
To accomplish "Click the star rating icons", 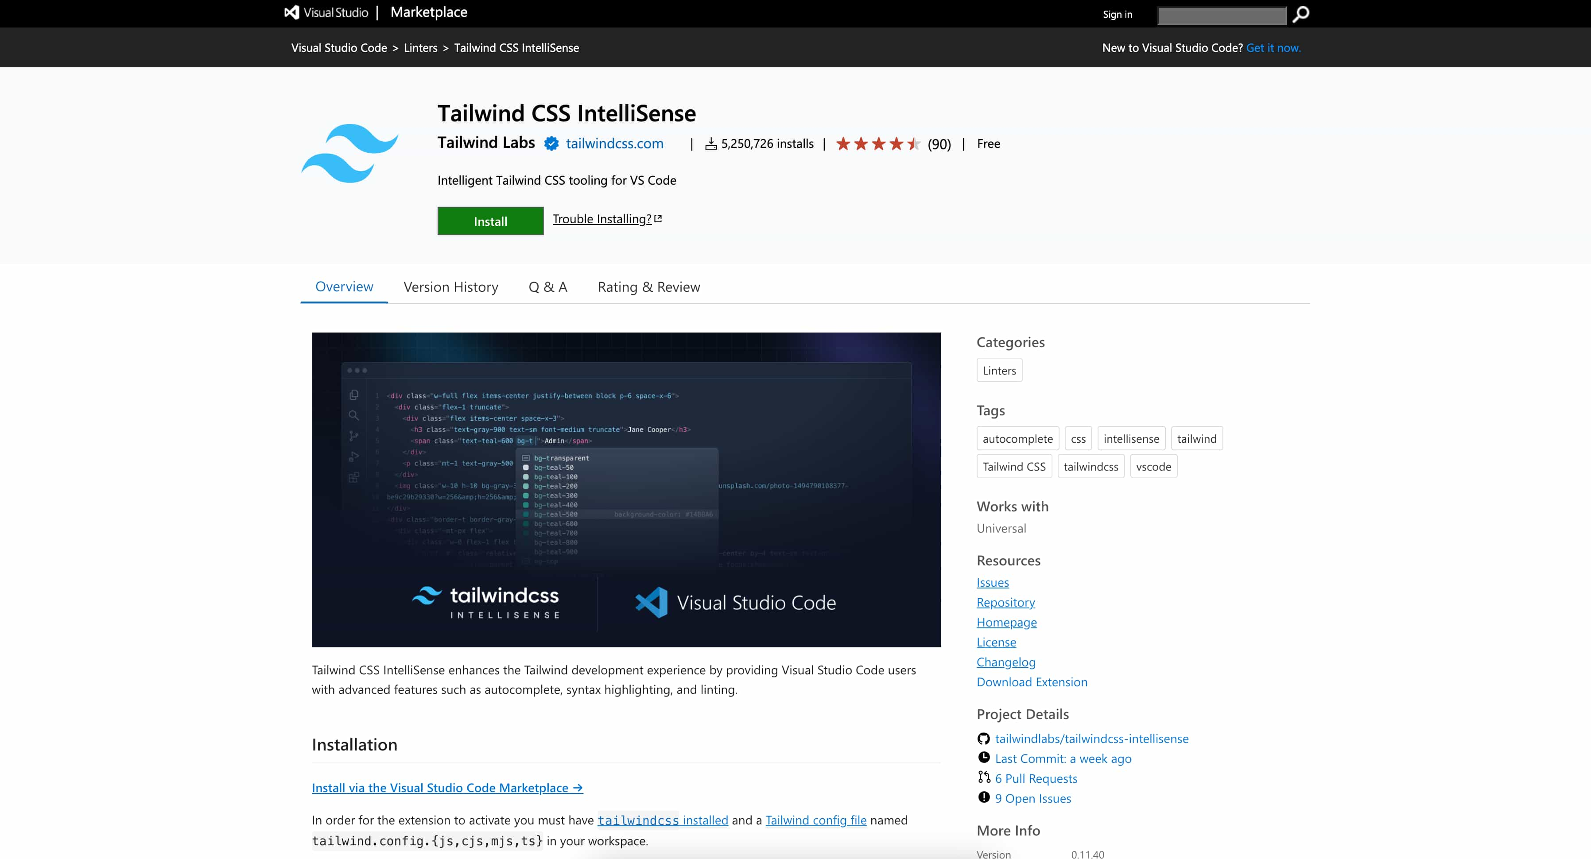I will (x=878, y=144).
